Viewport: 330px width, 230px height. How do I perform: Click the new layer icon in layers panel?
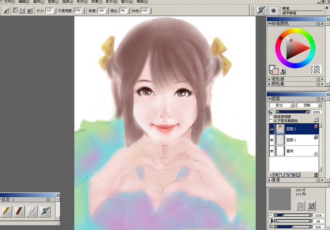coord(282,174)
